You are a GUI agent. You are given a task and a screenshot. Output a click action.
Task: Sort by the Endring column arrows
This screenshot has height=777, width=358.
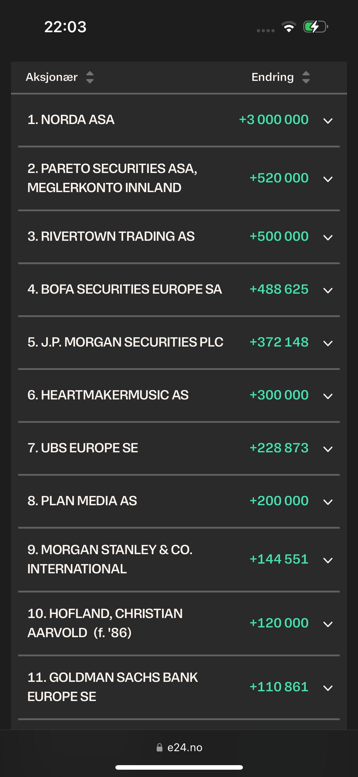[x=306, y=77]
